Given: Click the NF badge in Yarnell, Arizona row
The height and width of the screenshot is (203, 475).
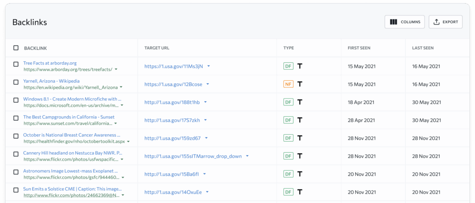Looking at the screenshot, I should click(x=289, y=84).
